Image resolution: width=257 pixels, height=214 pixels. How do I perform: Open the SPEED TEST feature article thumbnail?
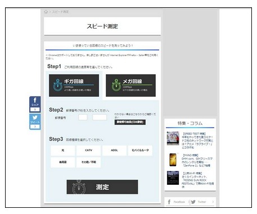tap(173, 138)
